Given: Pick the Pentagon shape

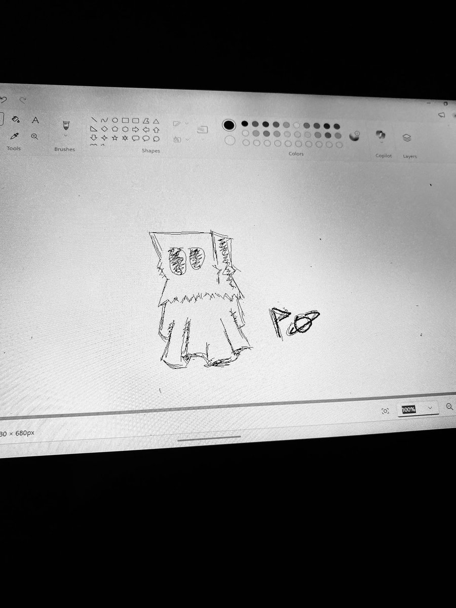Looking at the screenshot, I should (115, 129).
